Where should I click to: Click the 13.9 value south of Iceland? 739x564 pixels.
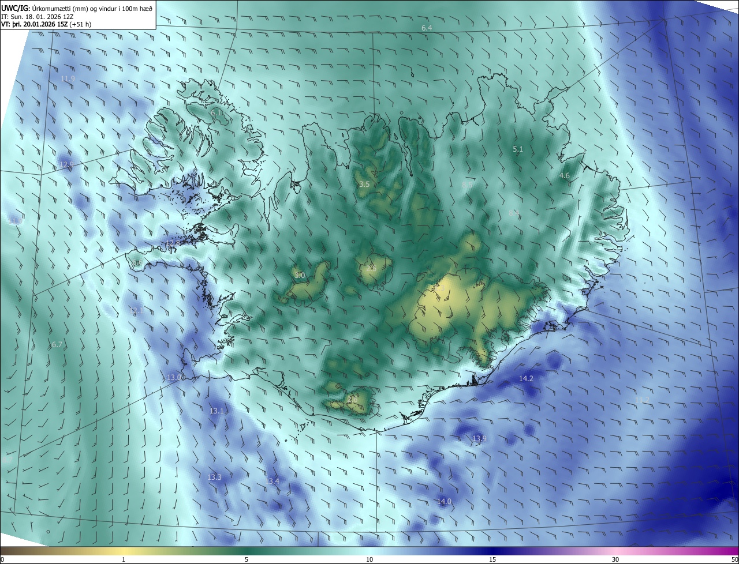(479, 439)
